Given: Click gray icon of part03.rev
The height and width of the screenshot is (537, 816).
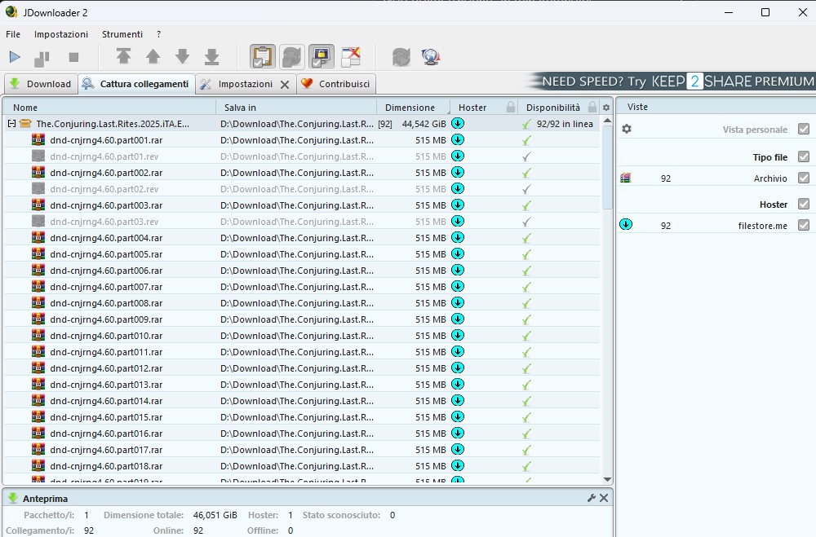Looking at the screenshot, I should (38, 222).
